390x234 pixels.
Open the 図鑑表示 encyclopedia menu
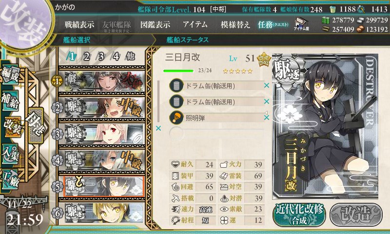pyautogui.click(x=155, y=24)
